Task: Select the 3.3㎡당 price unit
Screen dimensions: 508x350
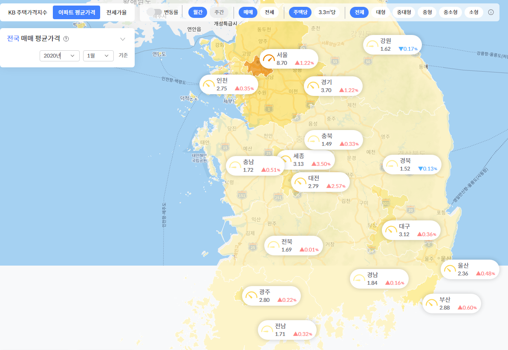Action: (x=327, y=12)
